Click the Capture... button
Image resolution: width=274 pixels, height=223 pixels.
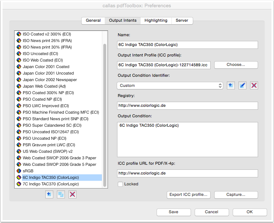tap(236, 195)
